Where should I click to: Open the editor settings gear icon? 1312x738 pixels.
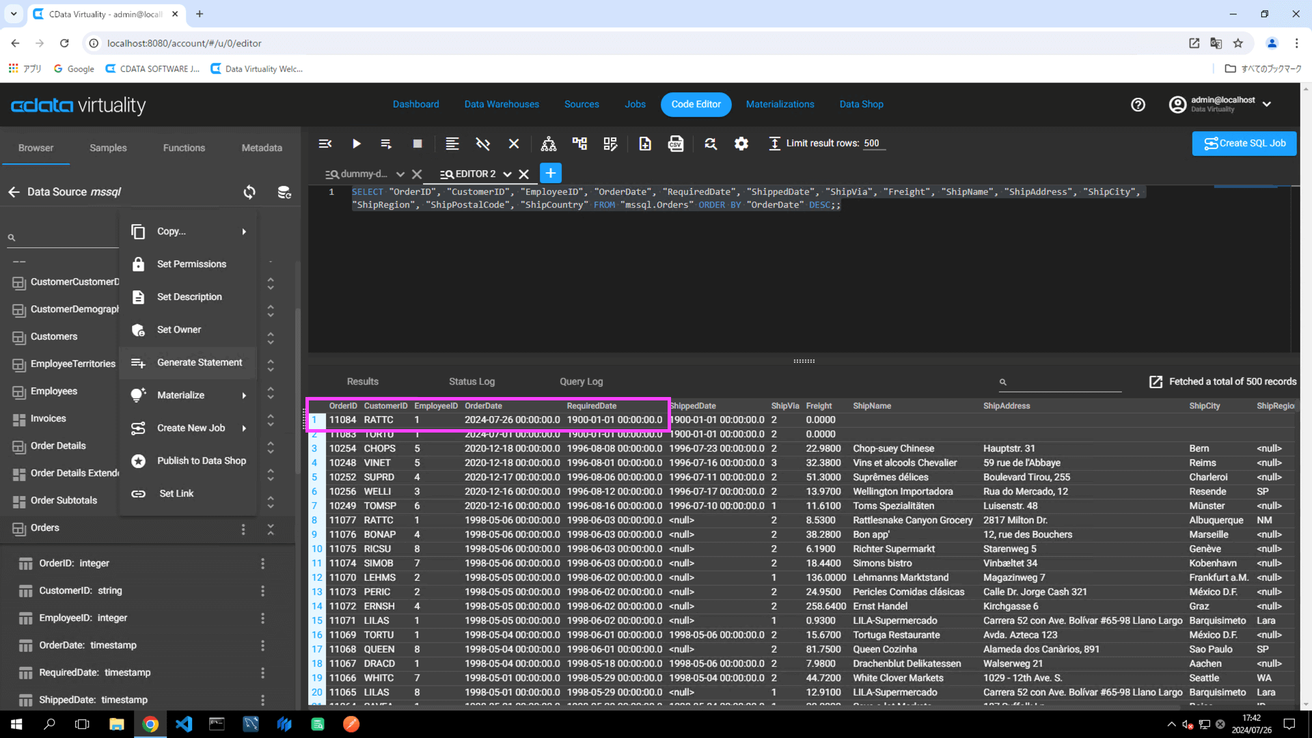pos(741,143)
